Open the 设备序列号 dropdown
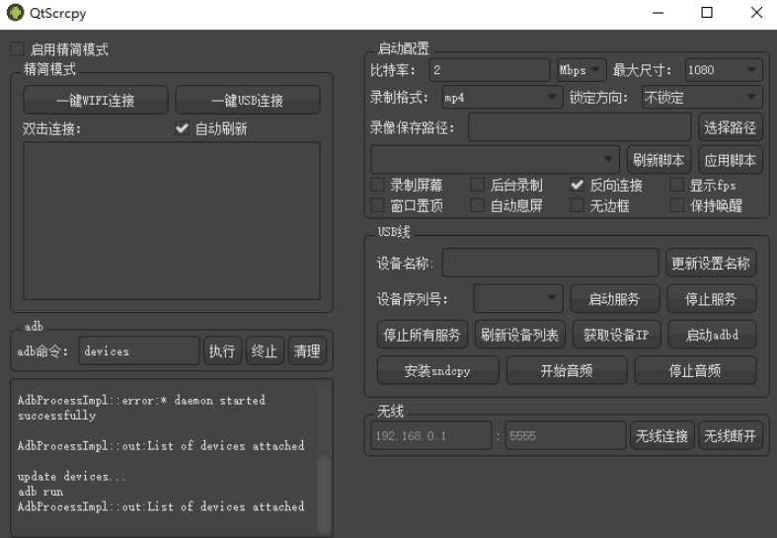 point(518,298)
